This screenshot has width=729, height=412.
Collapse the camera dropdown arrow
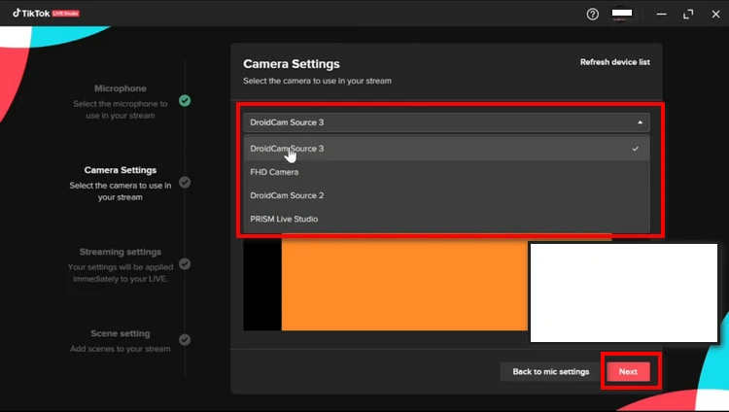tap(640, 122)
